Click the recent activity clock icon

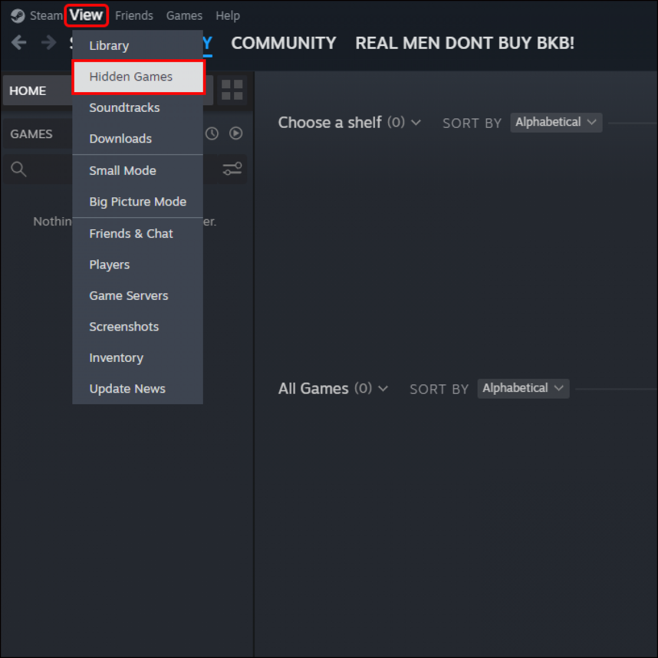212,133
